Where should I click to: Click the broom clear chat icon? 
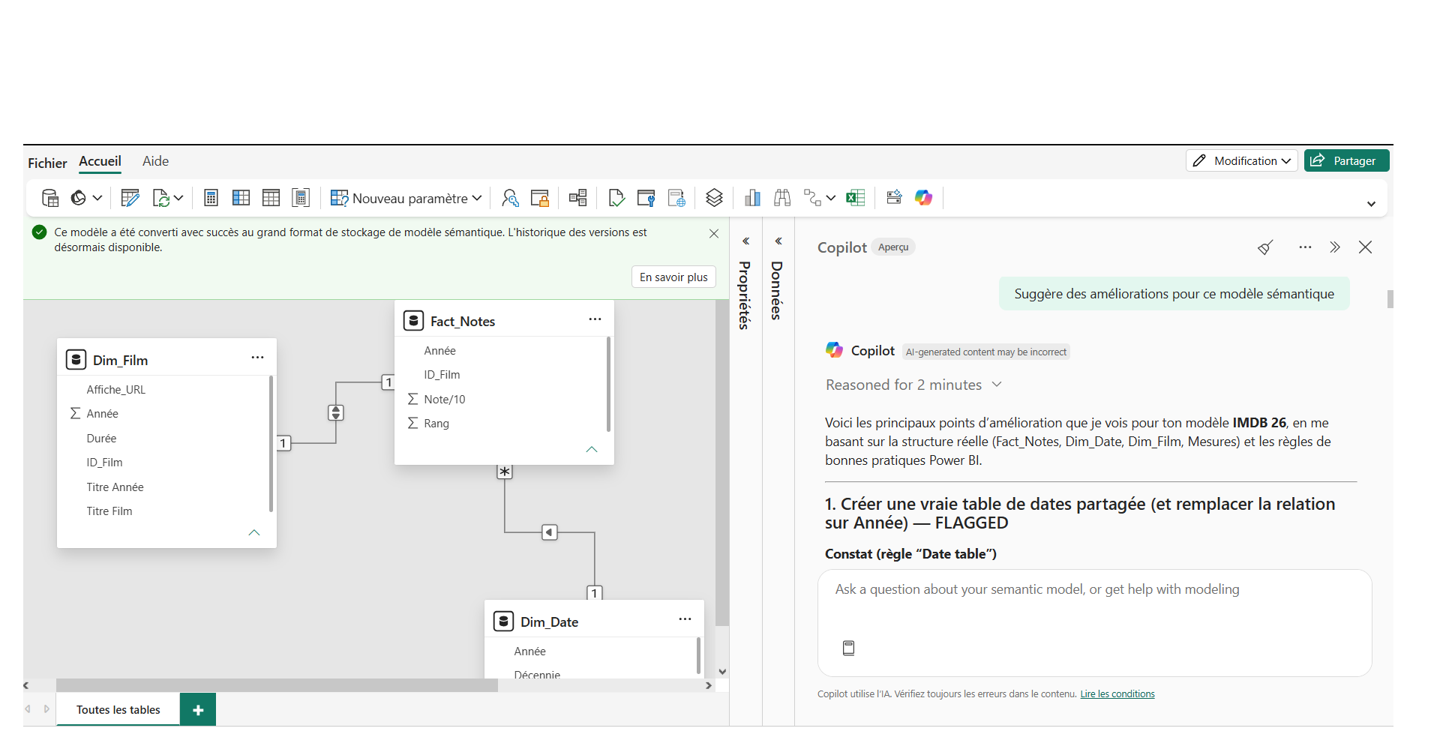click(1265, 247)
